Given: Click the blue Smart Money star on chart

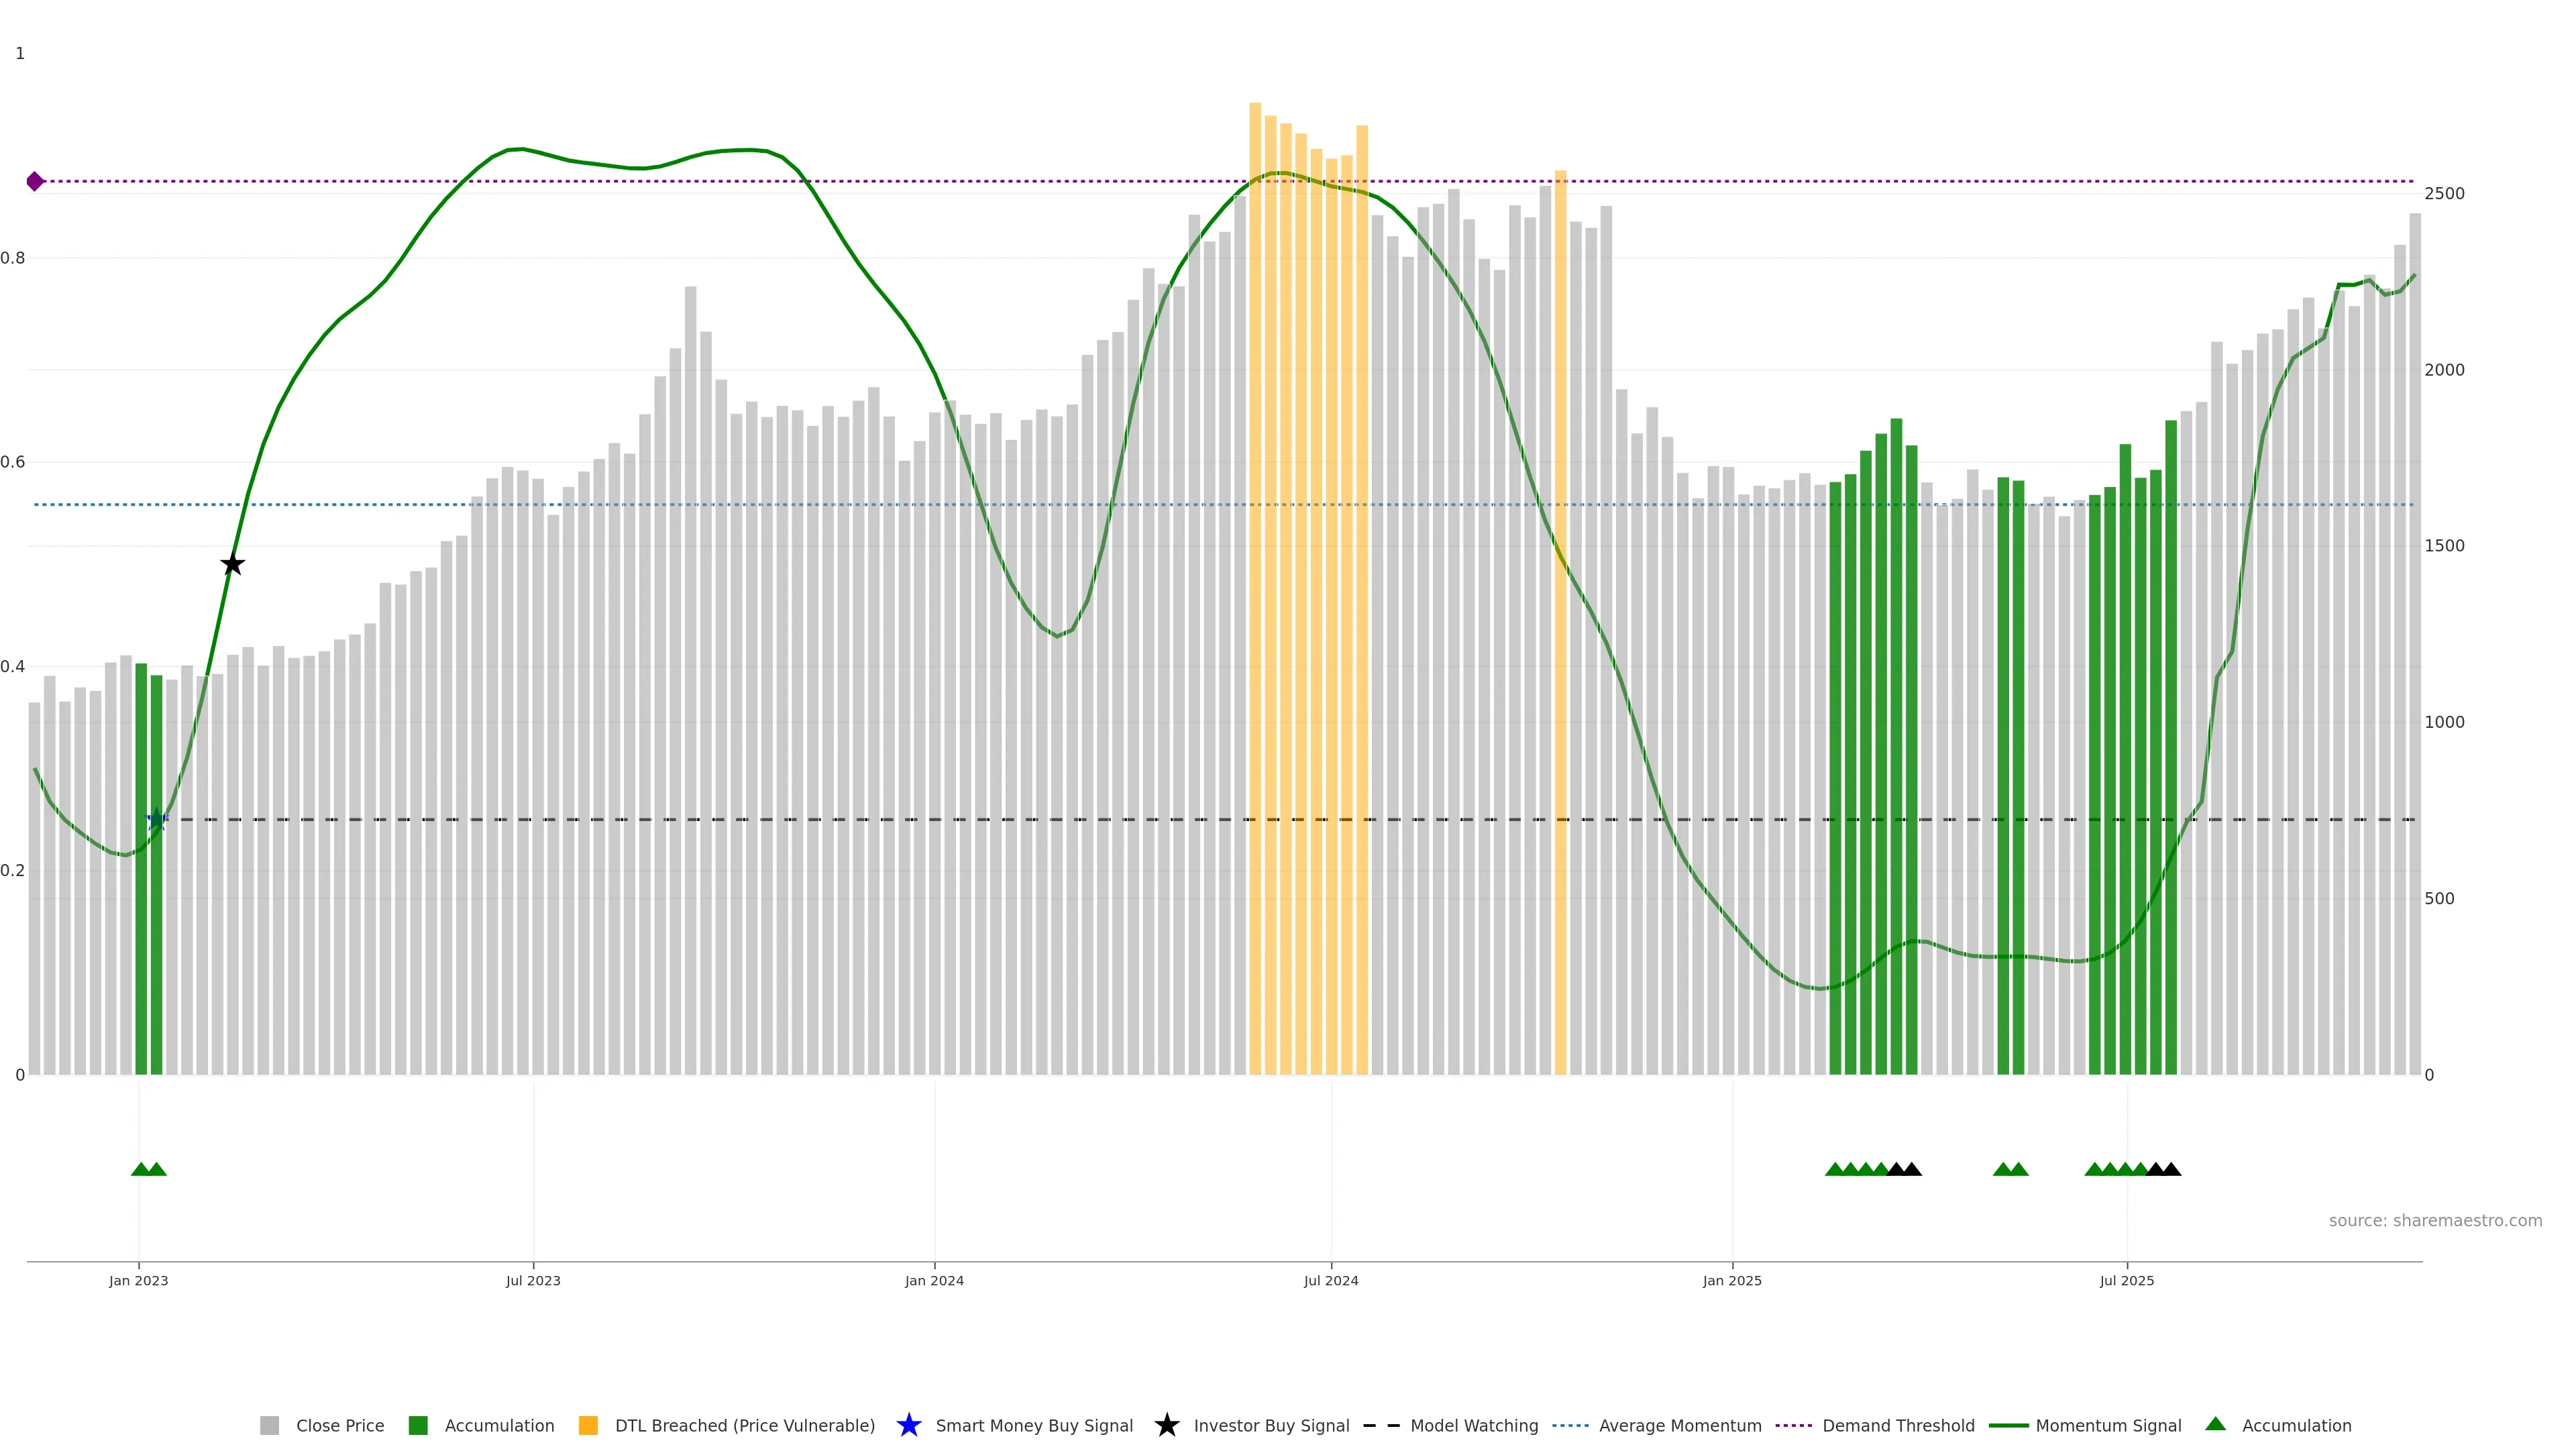Looking at the screenshot, I should pos(156,820).
